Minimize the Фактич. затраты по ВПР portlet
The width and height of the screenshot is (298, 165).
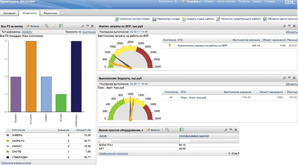289,26
